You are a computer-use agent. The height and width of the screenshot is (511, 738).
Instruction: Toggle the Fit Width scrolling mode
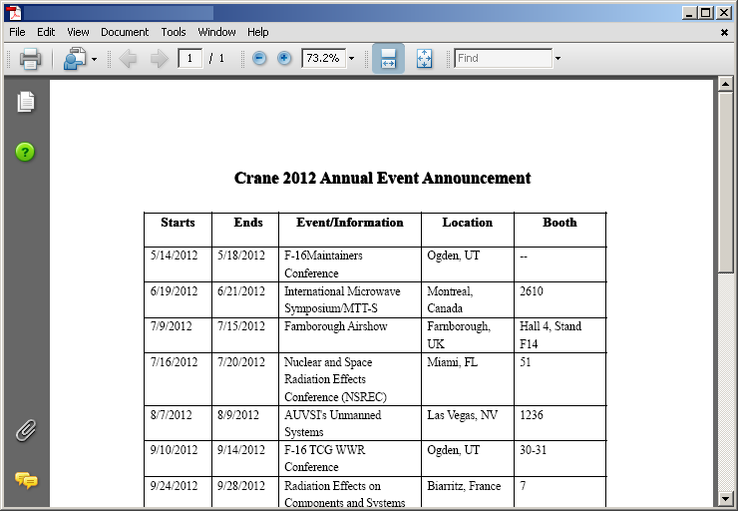point(388,59)
